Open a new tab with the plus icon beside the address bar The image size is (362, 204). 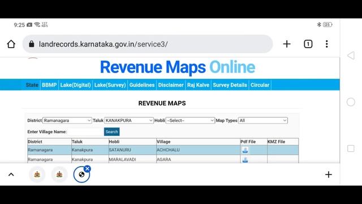tap(287, 44)
